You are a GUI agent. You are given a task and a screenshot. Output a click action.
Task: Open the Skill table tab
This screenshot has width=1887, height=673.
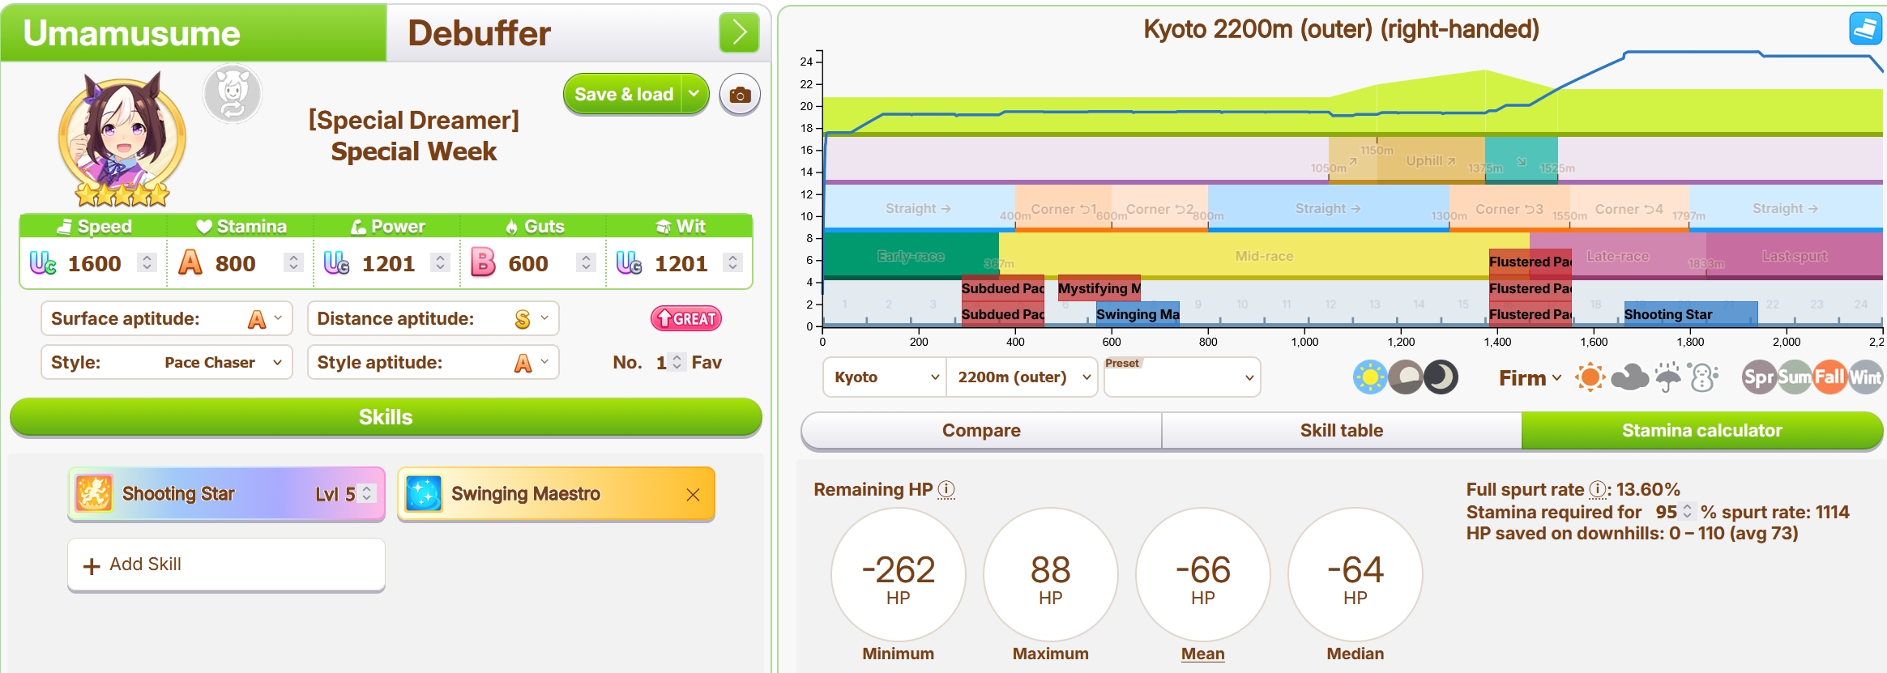(1342, 430)
